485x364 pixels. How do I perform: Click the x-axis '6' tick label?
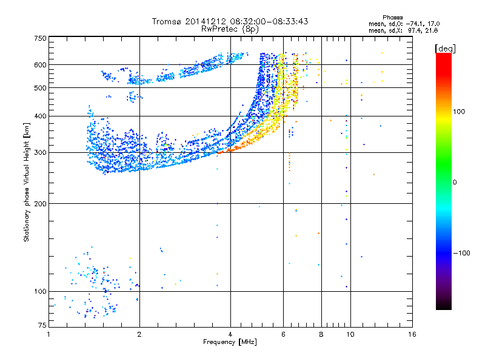point(283,334)
